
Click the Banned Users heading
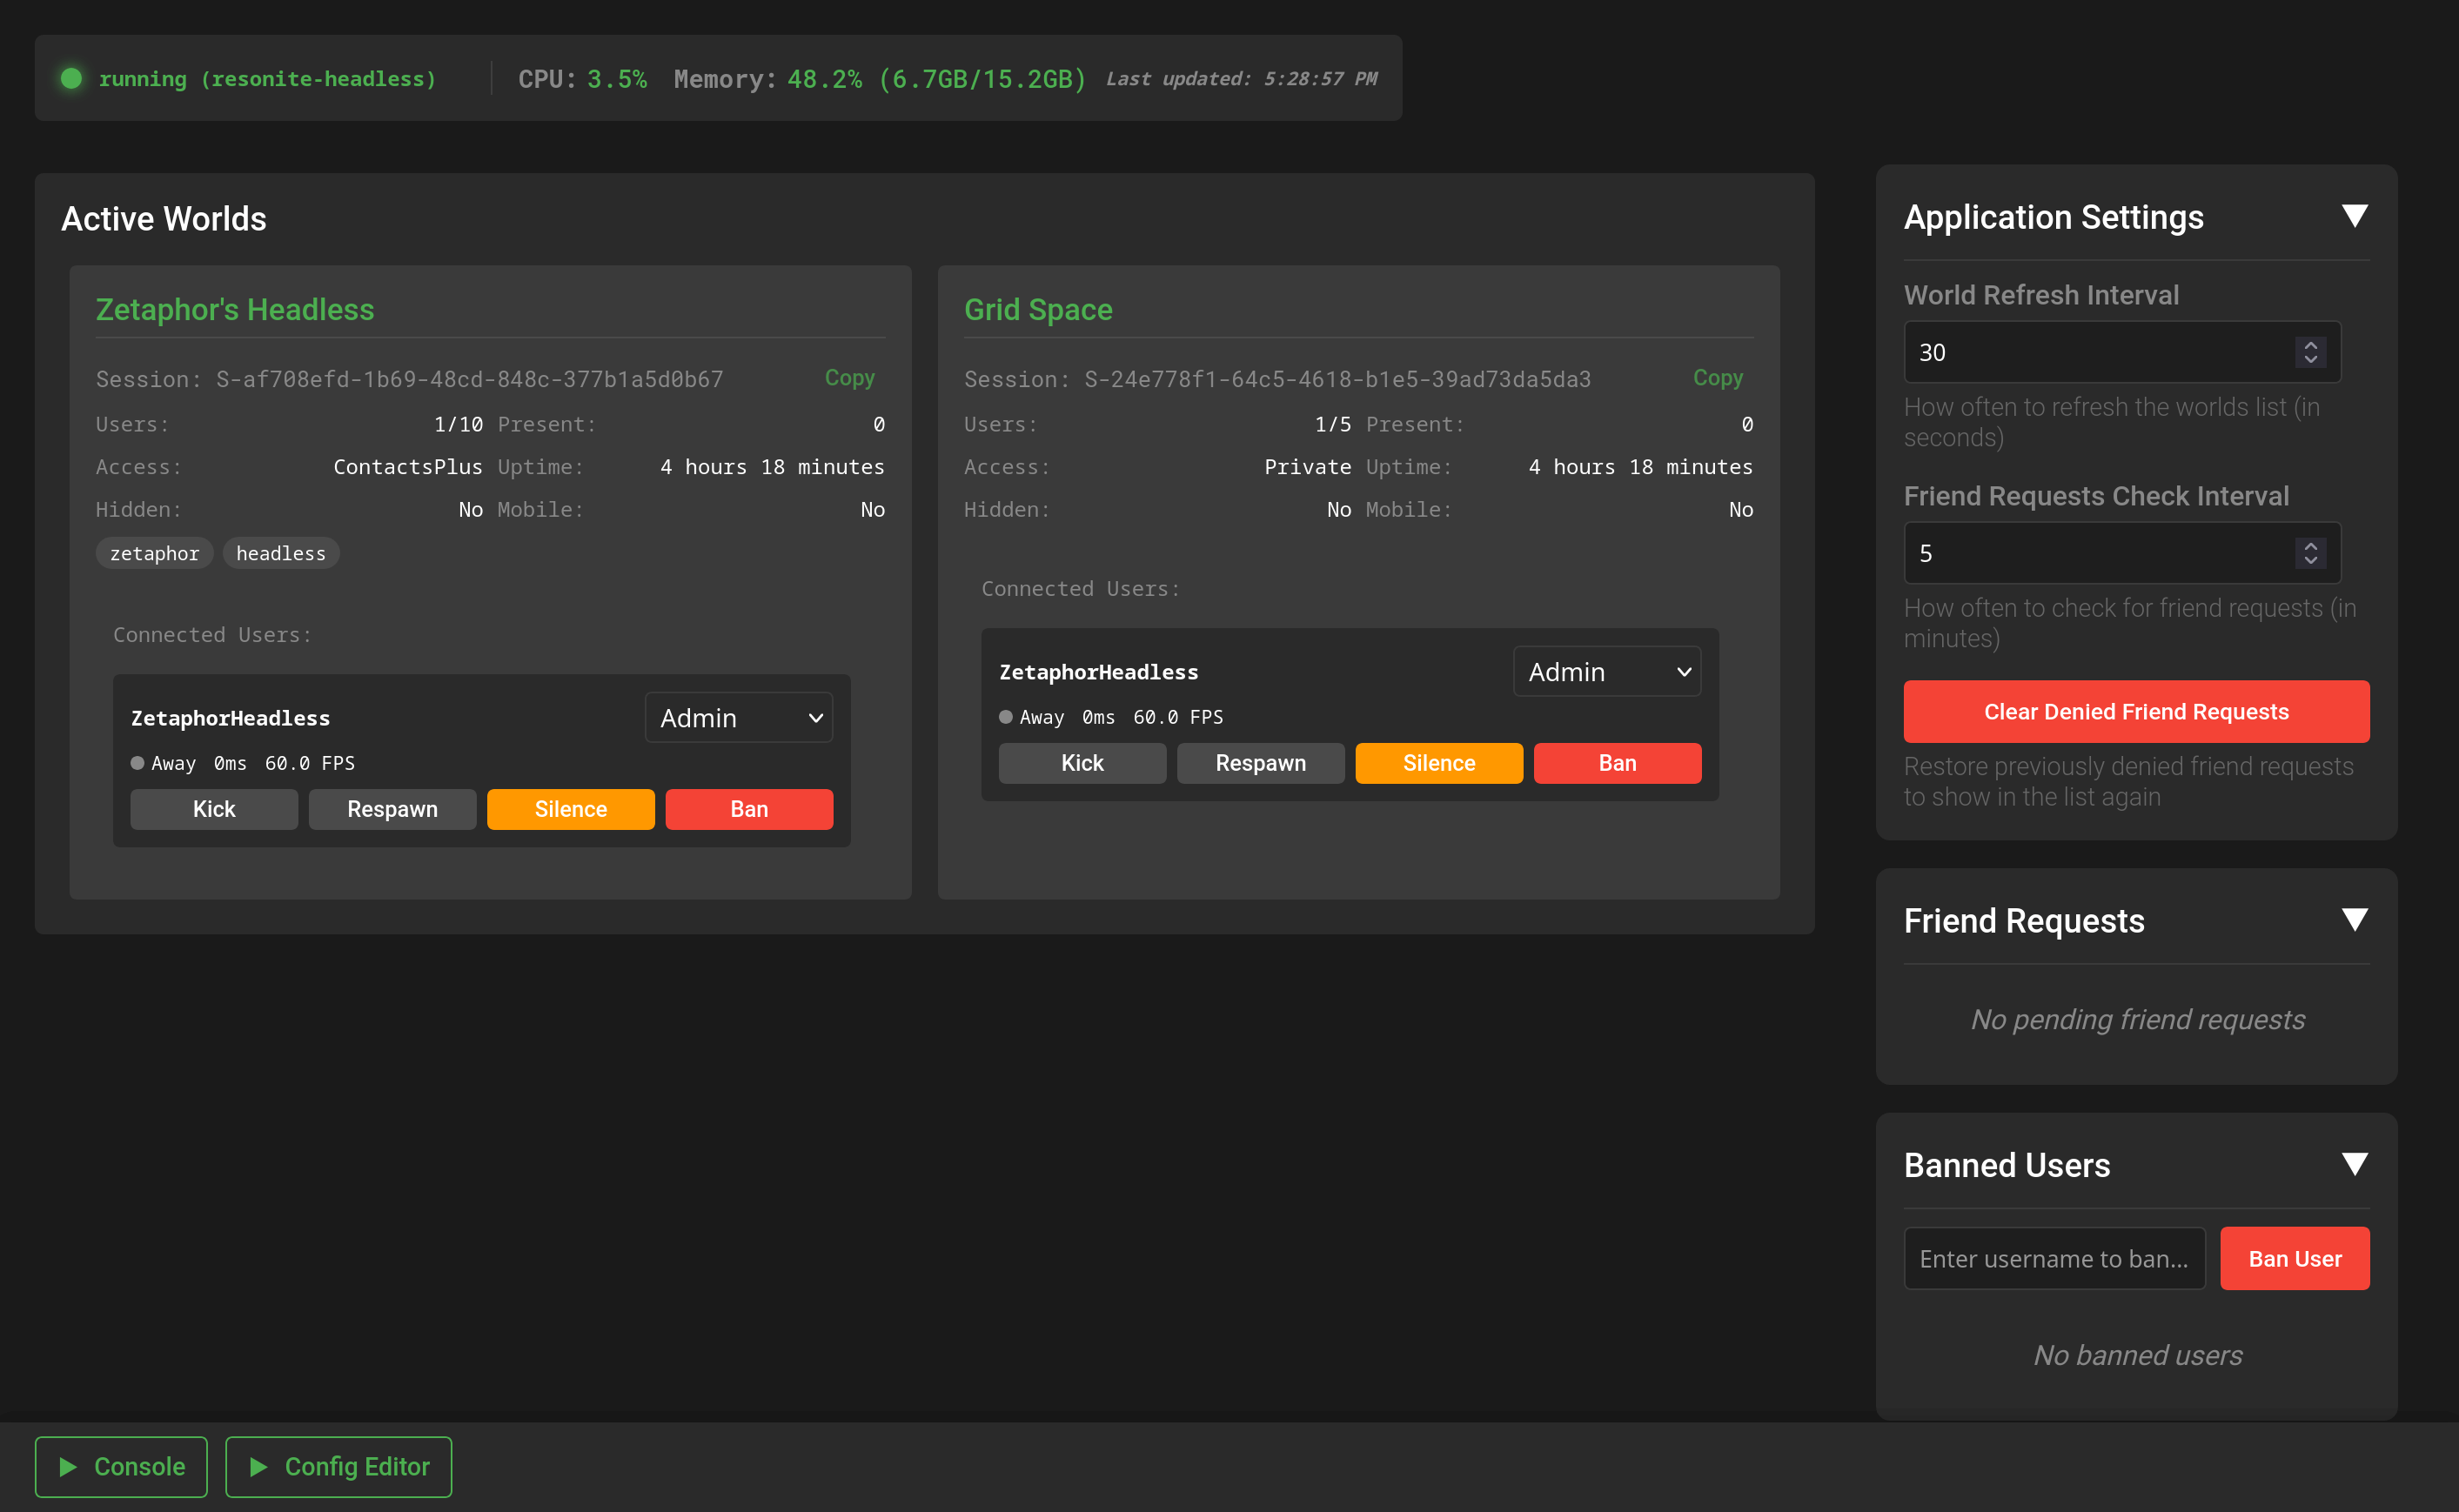click(2007, 1165)
